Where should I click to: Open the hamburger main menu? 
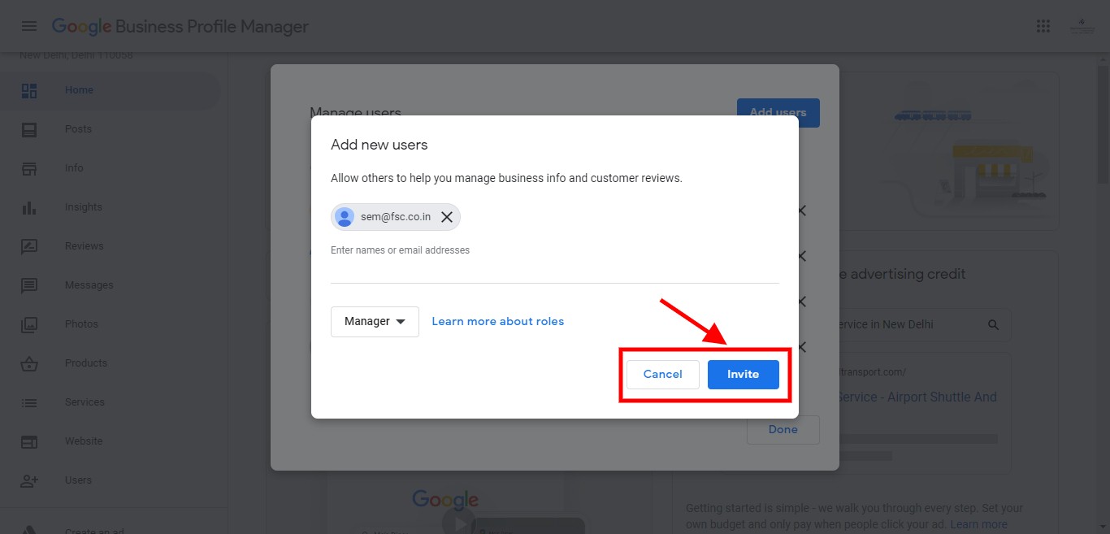click(29, 26)
